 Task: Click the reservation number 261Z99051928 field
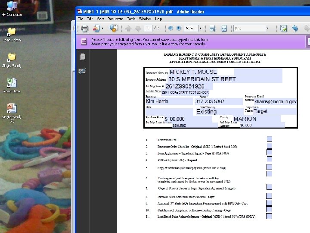click(189, 86)
